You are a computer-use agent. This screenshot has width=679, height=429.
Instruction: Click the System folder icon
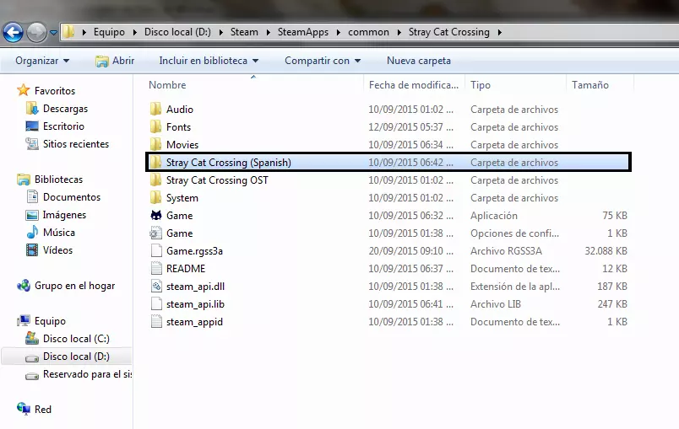156,197
